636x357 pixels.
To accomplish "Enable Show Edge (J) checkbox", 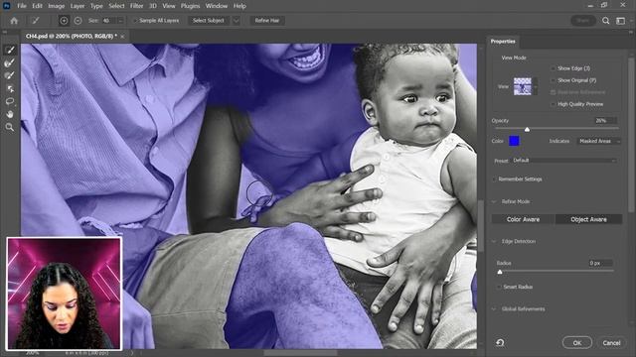I will point(553,68).
